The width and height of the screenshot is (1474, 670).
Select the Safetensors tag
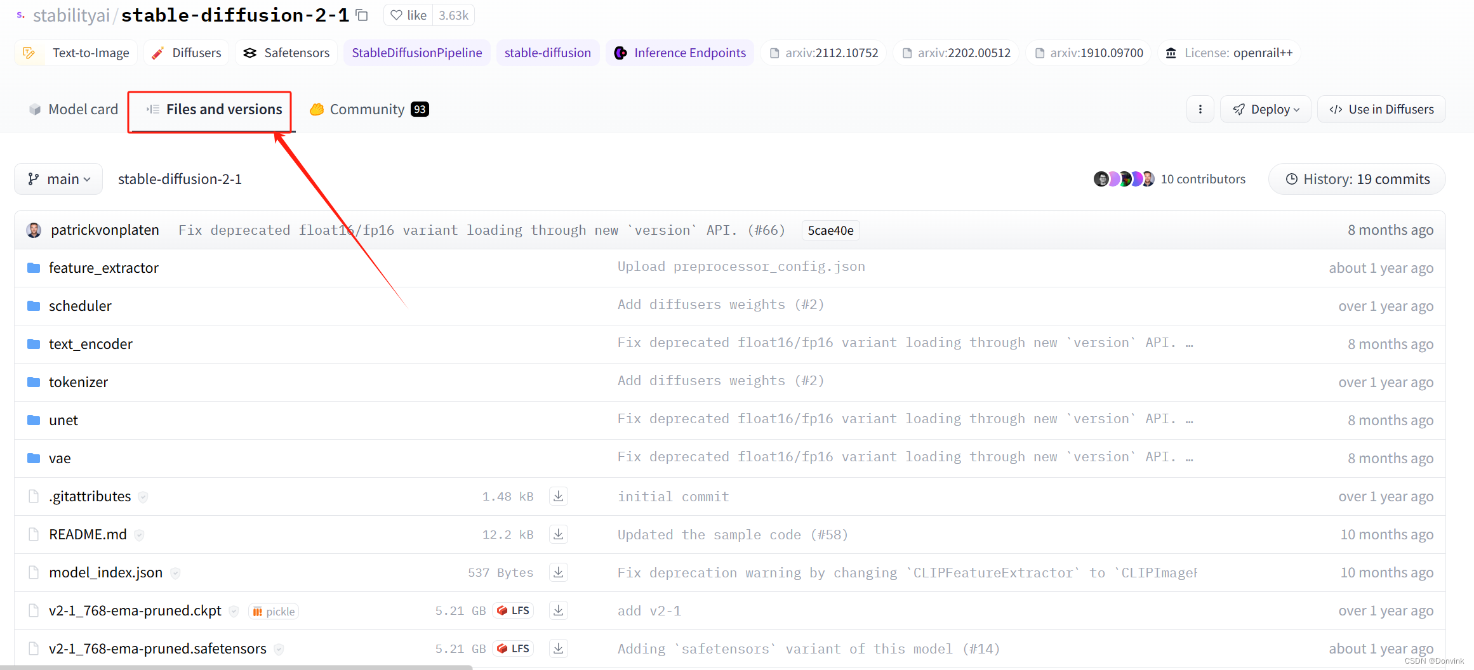click(287, 53)
